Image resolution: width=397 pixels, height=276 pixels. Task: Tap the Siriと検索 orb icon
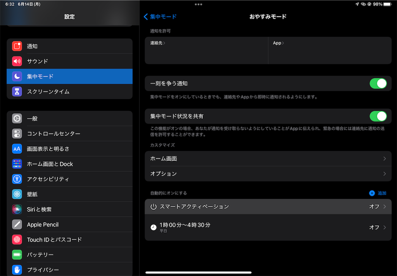pos(17,209)
